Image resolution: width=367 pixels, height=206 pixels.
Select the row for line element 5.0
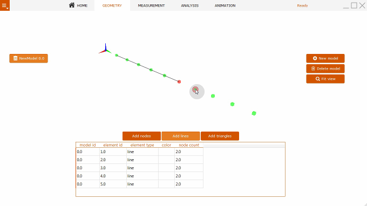click(140, 184)
